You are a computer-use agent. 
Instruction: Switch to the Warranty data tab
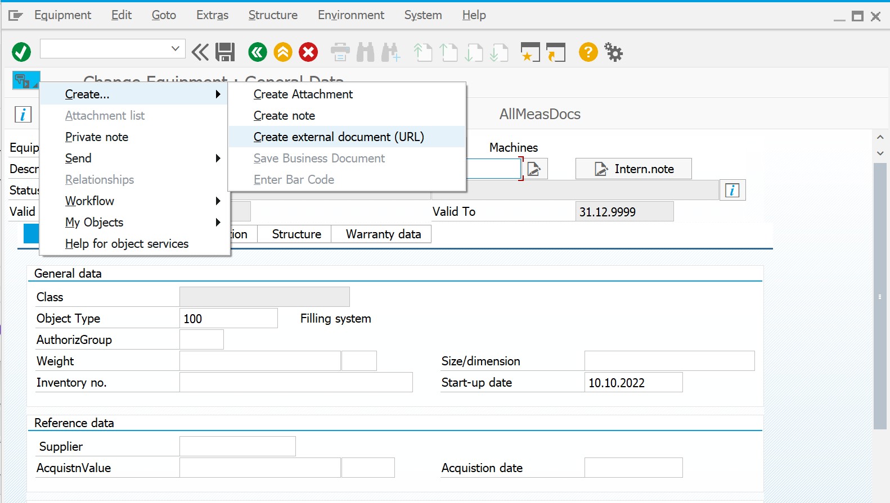[383, 234]
